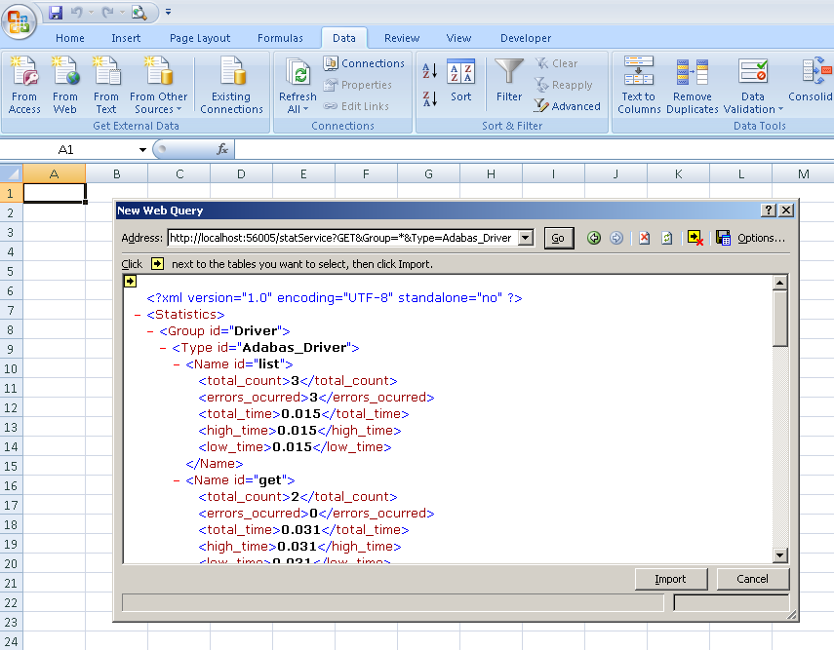Refresh the web query page
This screenshot has width=834, height=650.
(666, 238)
